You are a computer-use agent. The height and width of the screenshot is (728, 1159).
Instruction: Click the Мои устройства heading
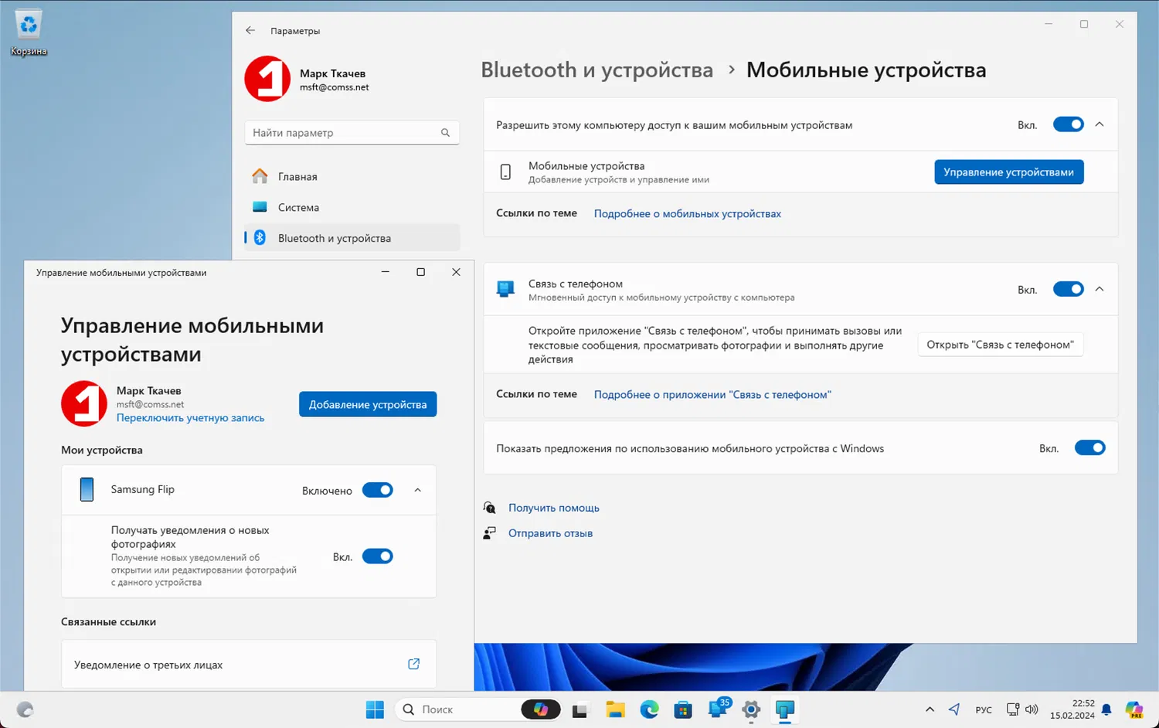point(102,450)
